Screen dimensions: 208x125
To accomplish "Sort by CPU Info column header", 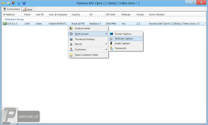I will point(110,15).
